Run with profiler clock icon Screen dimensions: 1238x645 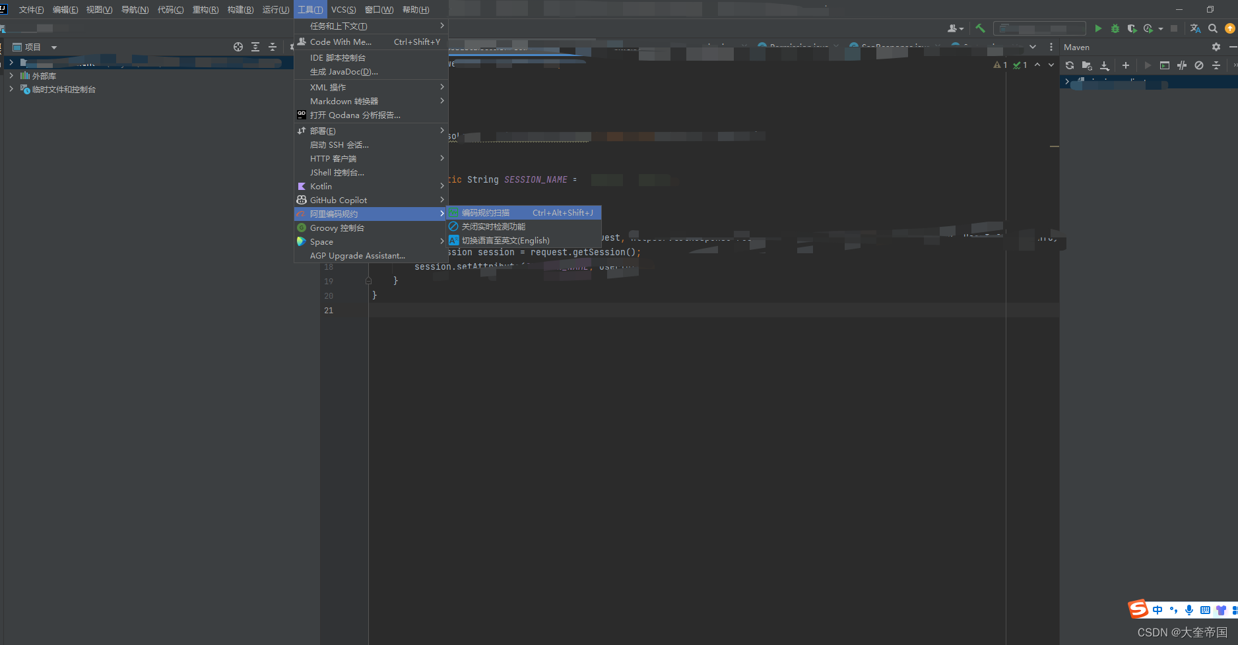coord(1148,28)
